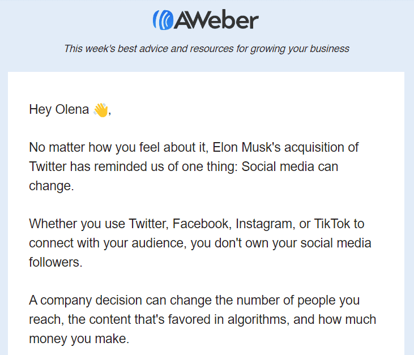The width and height of the screenshot is (414, 355).
Task: Open the AWeber wordmark link
Action: pos(215,21)
